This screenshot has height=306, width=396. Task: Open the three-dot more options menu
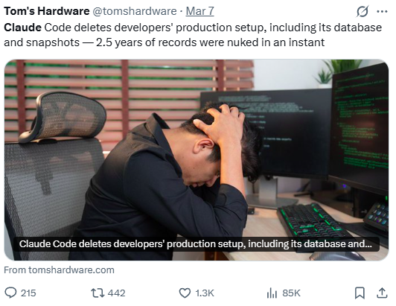[382, 11]
